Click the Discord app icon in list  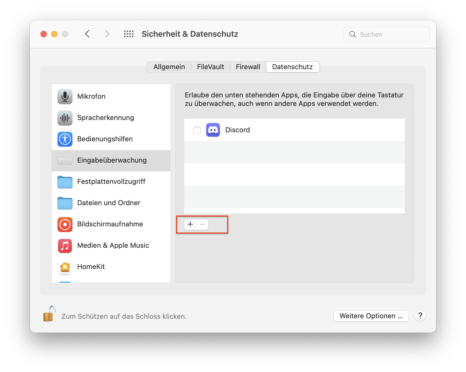pyautogui.click(x=213, y=130)
